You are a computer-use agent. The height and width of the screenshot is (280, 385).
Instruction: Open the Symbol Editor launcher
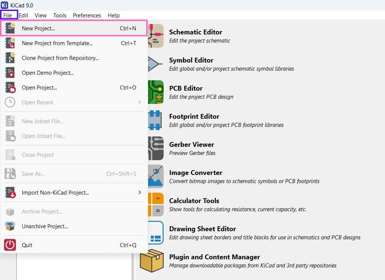(x=191, y=60)
